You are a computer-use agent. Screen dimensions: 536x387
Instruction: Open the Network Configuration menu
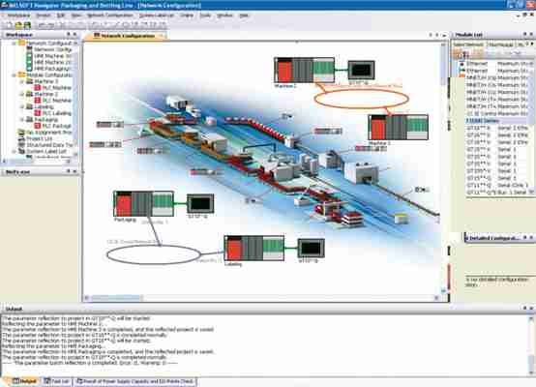110,15
